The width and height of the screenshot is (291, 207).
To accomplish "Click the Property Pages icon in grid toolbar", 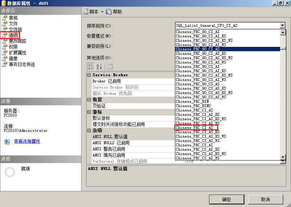I will point(110,67).
